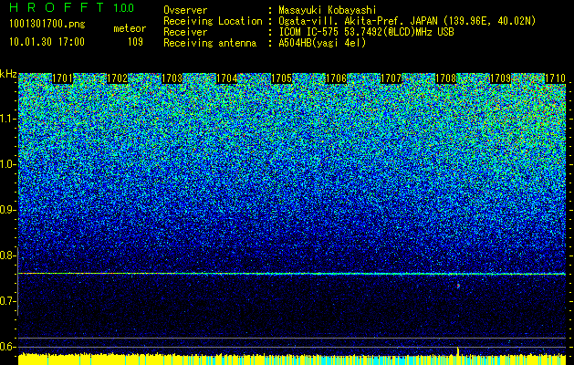Viewport: 574px width, 365px height.
Task: Click the 0.9 frequency axis label
Action: point(7,210)
